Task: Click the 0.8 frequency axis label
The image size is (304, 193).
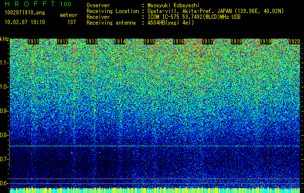Action: click(x=4, y=135)
